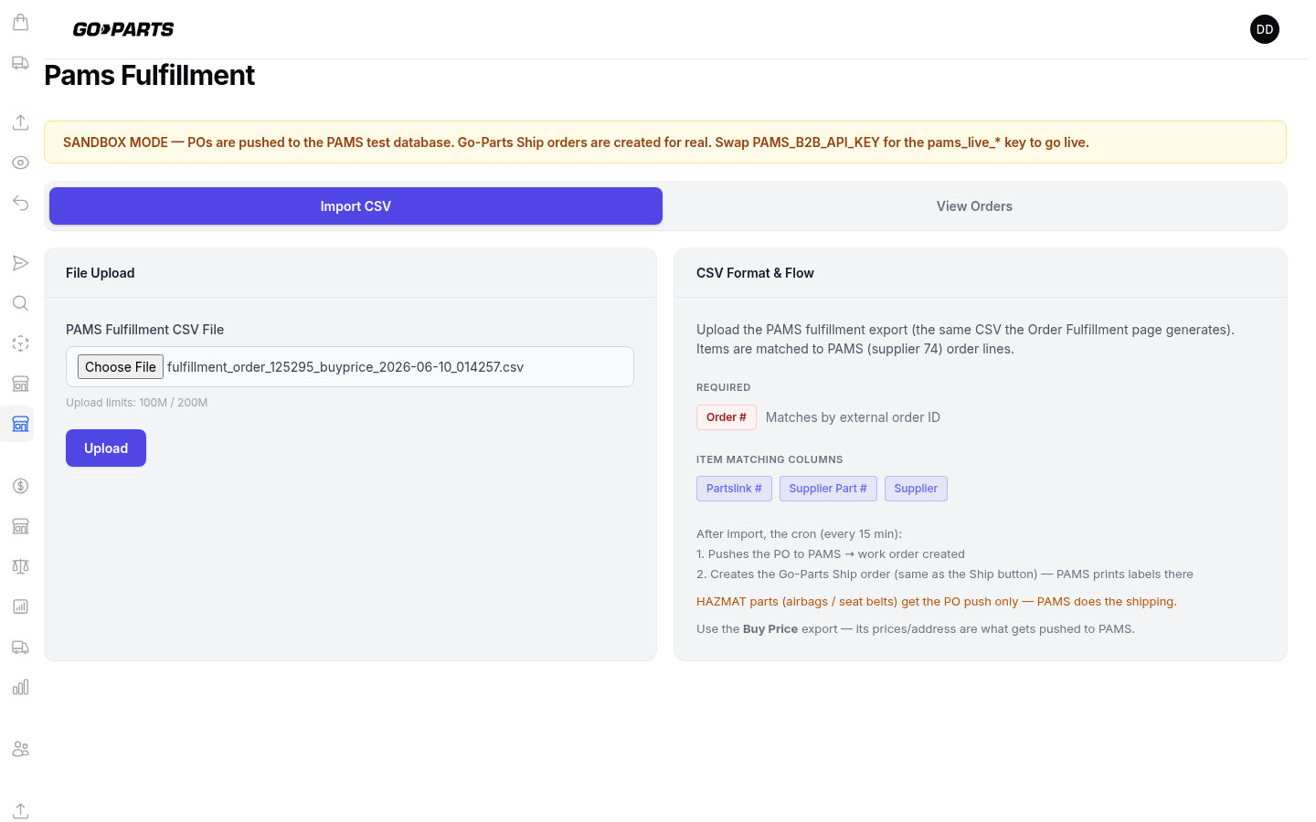The width and height of the screenshot is (1316, 822).
Task: Click the Pams Fulfillment page heading
Action: 150,75
